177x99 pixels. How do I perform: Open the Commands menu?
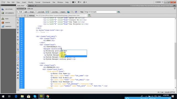point(46,2)
